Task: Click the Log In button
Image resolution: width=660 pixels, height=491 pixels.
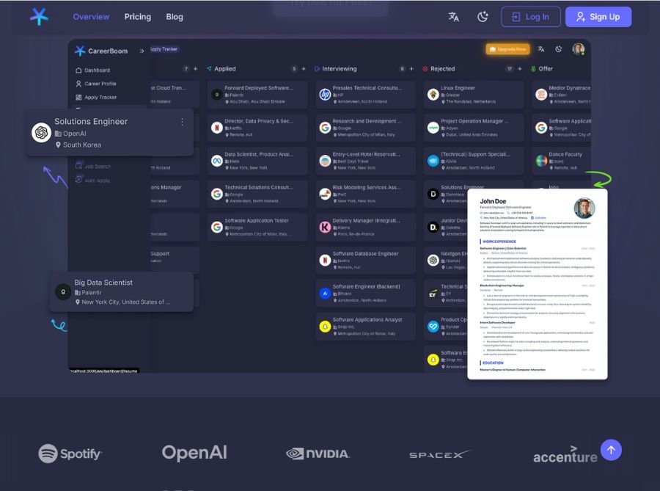Action: pyautogui.click(x=529, y=16)
